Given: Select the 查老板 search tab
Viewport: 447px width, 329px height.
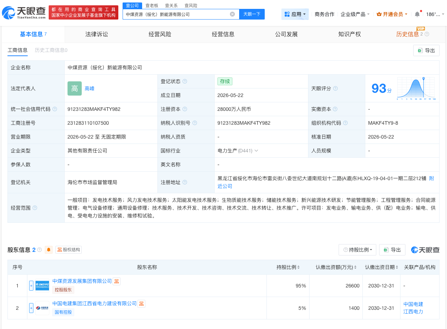Looking at the screenshot, I should [x=152, y=6].
